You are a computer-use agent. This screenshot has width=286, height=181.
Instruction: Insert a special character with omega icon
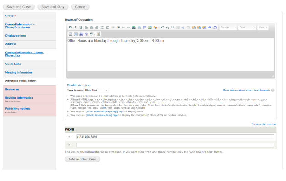215,27
